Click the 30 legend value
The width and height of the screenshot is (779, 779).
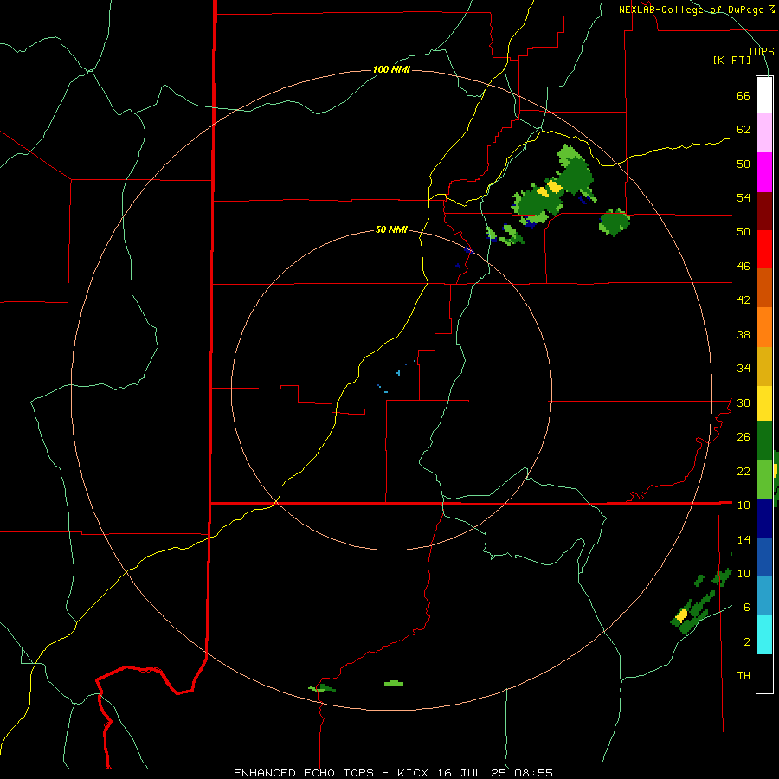coord(744,402)
